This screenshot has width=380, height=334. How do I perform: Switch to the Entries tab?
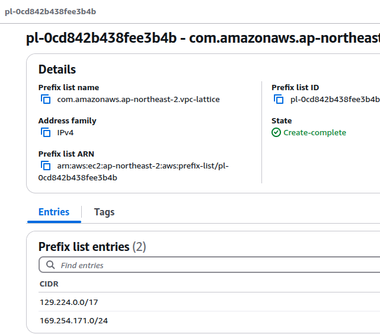[x=54, y=212]
